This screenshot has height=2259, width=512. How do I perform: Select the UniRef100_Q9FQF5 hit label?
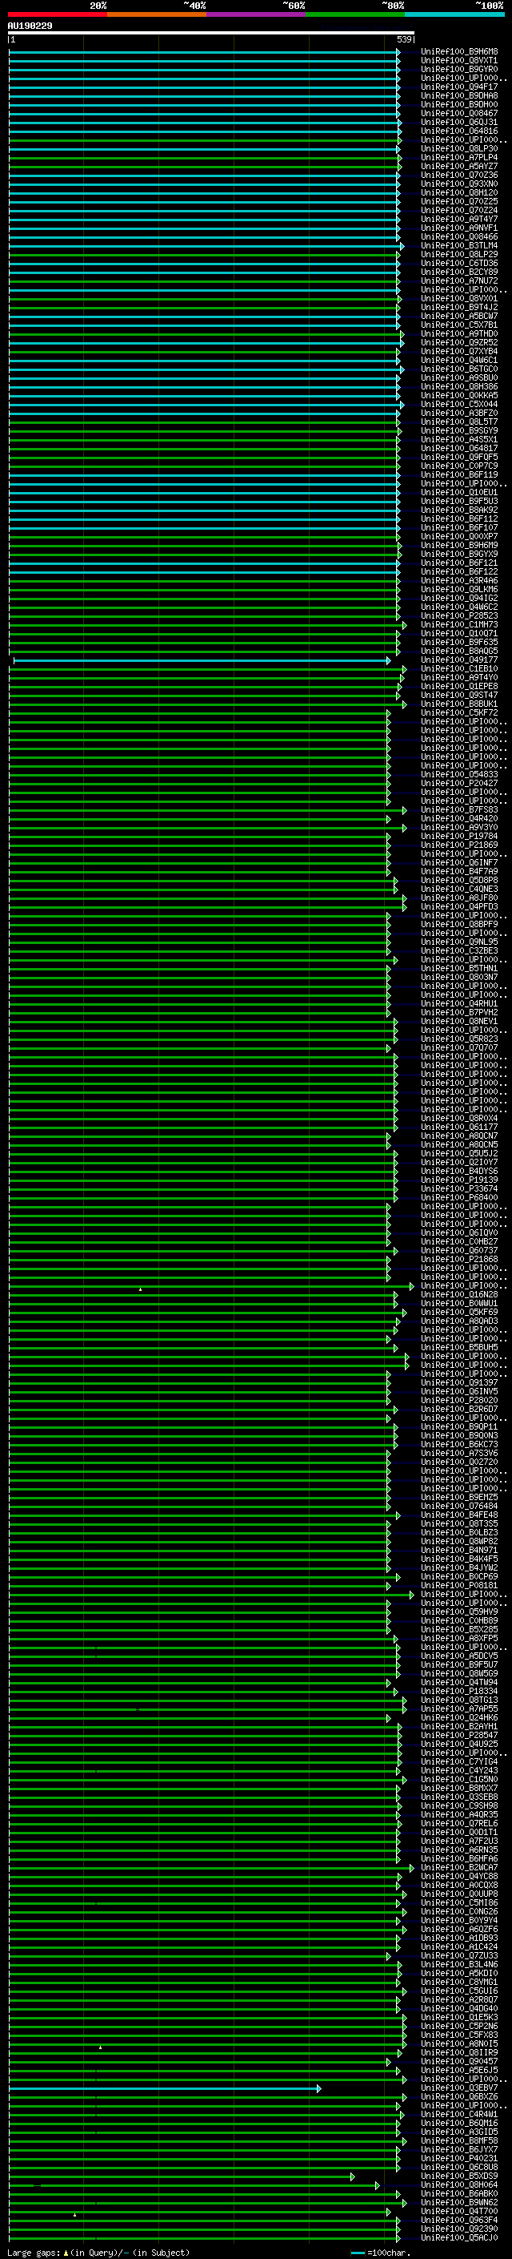459,457
